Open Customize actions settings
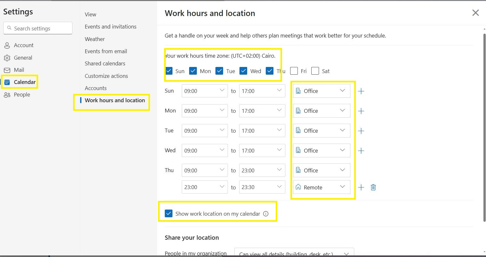 [106, 76]
